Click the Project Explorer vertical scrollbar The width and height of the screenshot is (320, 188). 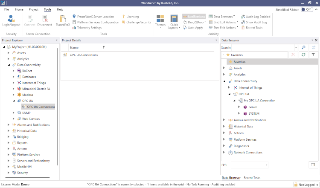57,107
